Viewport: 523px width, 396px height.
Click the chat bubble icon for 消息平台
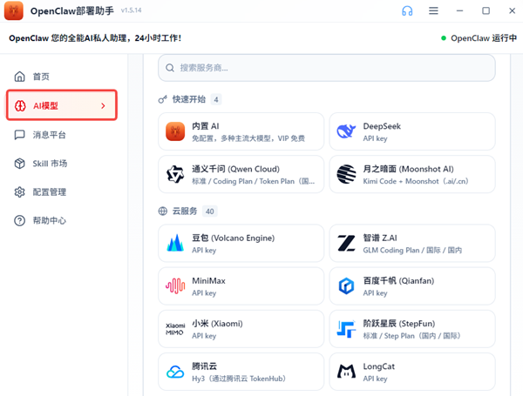[x=20, y=135]
